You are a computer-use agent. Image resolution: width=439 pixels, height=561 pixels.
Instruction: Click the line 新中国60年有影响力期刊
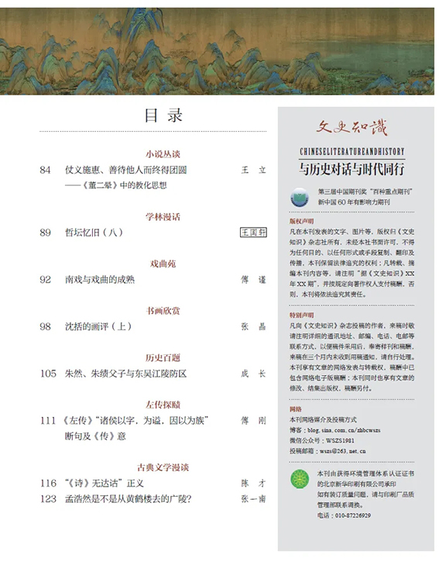(x=354, y=201)
